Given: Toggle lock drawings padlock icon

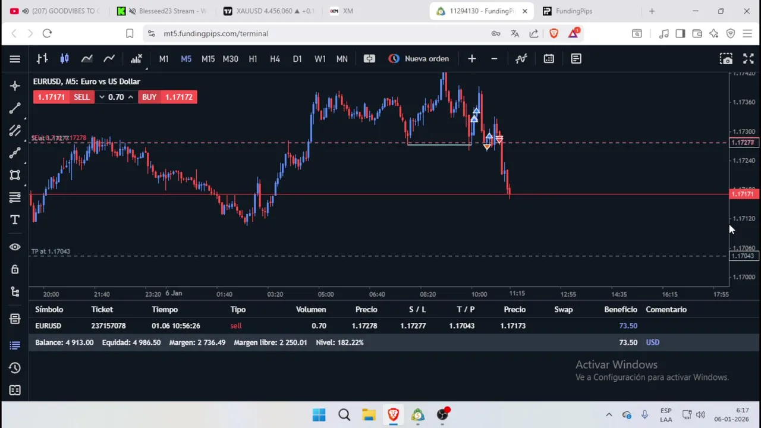Looking at the screenshot, I should [x=15, y=269].
